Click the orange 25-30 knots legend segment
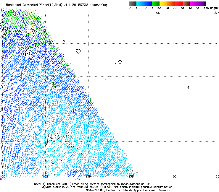 pos(171,4)
